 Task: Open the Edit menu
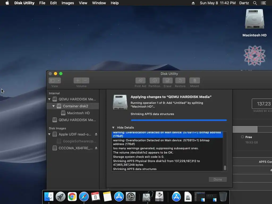click(53, 3)
